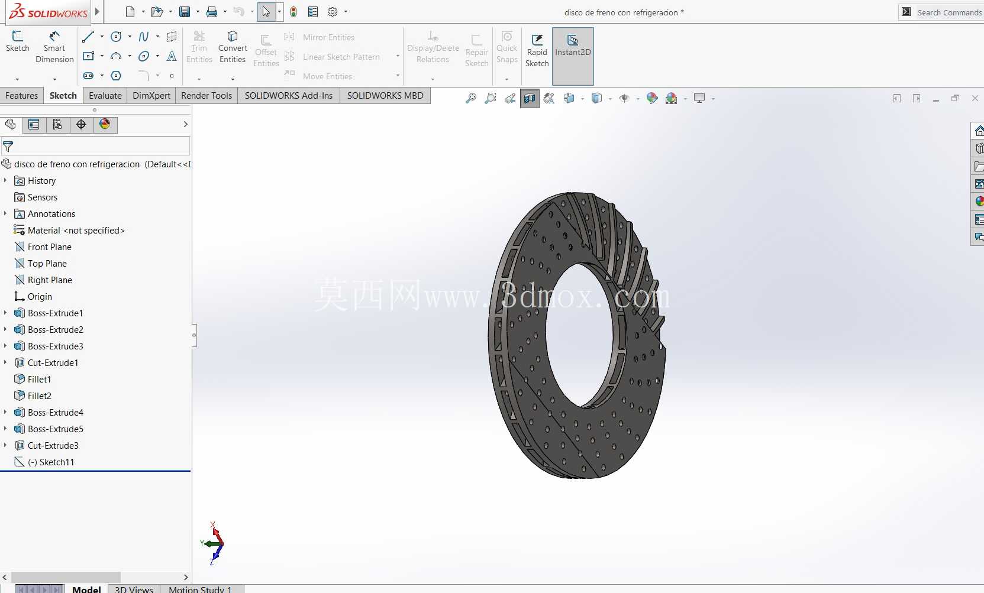
Task: Expand the Cut-Extrude3 feature
Action: [x=5, y=445]
